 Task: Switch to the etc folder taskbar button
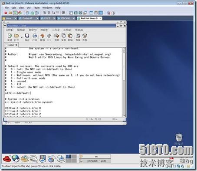tap(95, 156)
